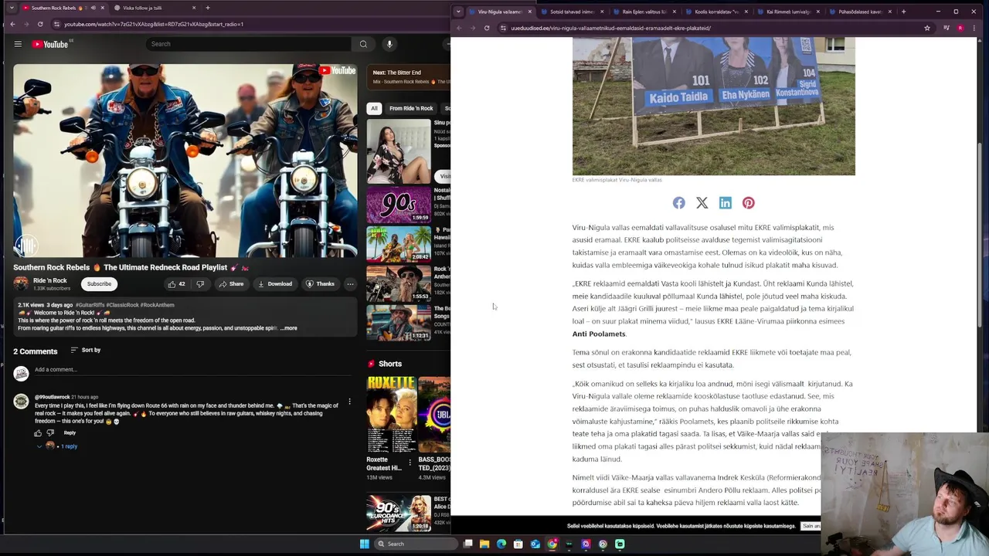This screenshot has height=556, width=989.
Task: Open Outlook from taskbar
Action: [x=535, y=544]
